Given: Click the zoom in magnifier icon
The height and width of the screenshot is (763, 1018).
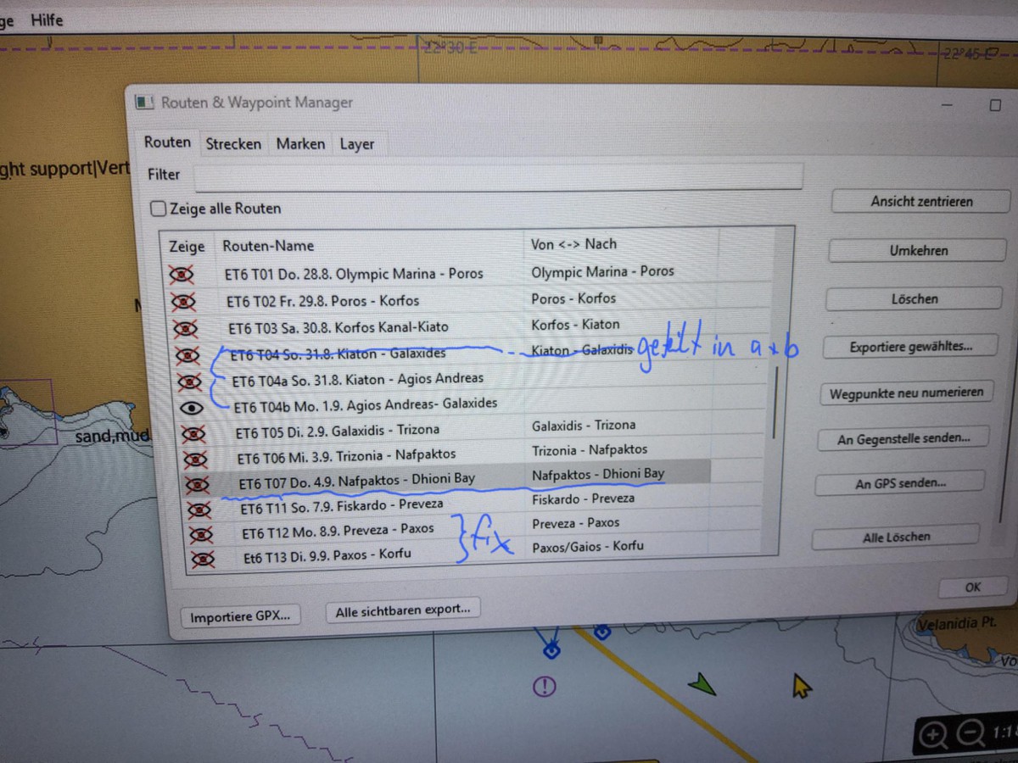Looking at the screenshot, I should coord(932,735).
